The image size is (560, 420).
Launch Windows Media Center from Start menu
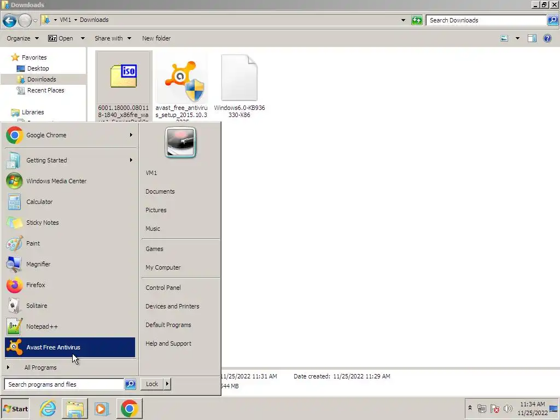point(70,181)
